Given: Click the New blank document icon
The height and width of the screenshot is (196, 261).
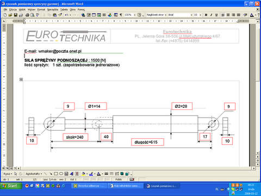Looking at the screenshot, I should pyautogui.click(x=5, y=15).
